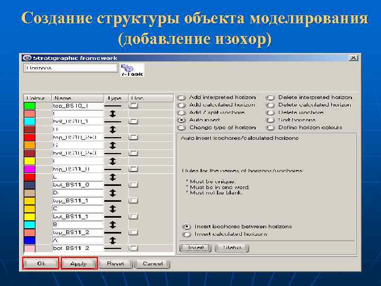Select Delete isochore radio button
The image size is (381, 286).
click(270, 113)
